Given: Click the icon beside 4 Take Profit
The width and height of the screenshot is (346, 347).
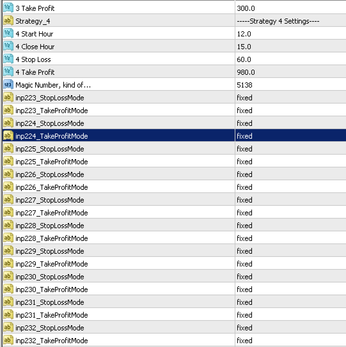Looking at the screenshot, I should point(8,72).
